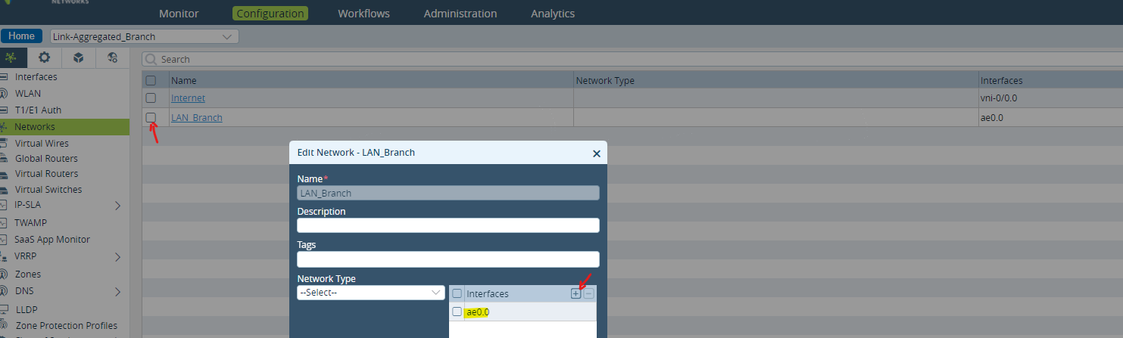The image size is (1123, 338).
Task: Click the T1/E1 Auth sidebar icon
Action: [4, 110]
